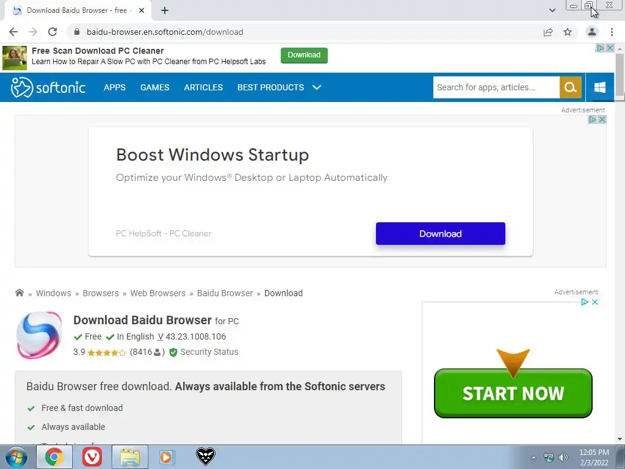625x469 pixels.
Task: Open the Chrome three-dot menu
Action: [x=612, y=32]
